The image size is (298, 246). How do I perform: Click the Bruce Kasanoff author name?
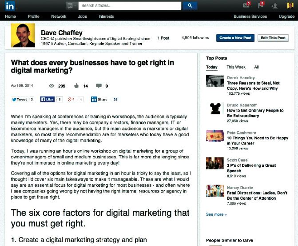[x=242, y=105]
